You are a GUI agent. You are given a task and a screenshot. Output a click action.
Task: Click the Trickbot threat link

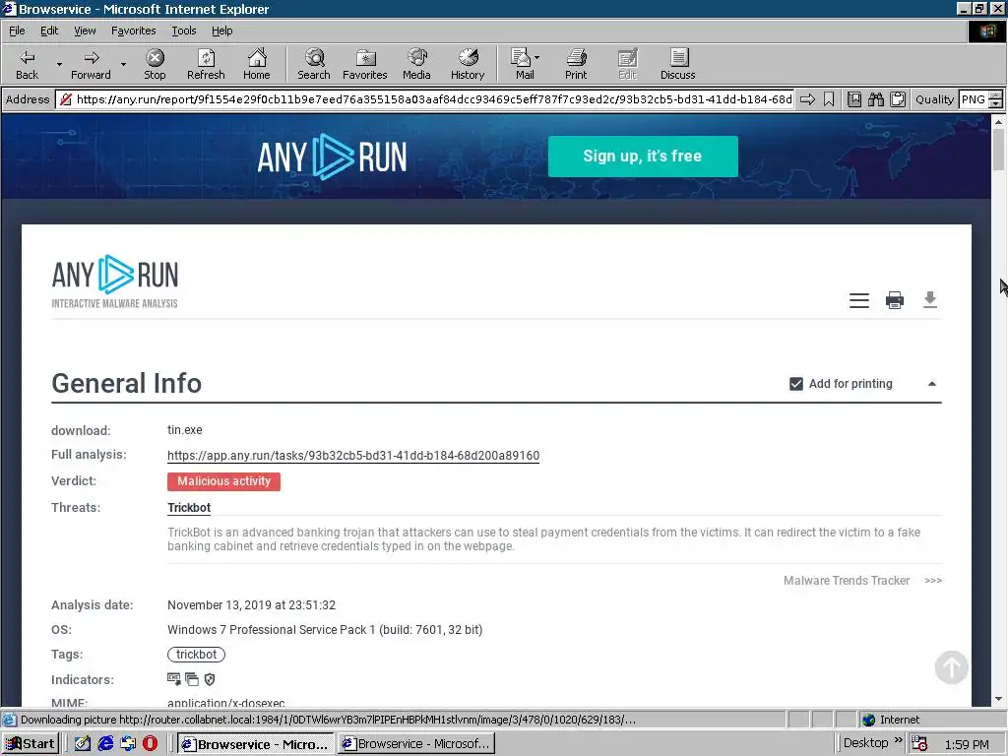pyautogui.click(x=189, y=507)
